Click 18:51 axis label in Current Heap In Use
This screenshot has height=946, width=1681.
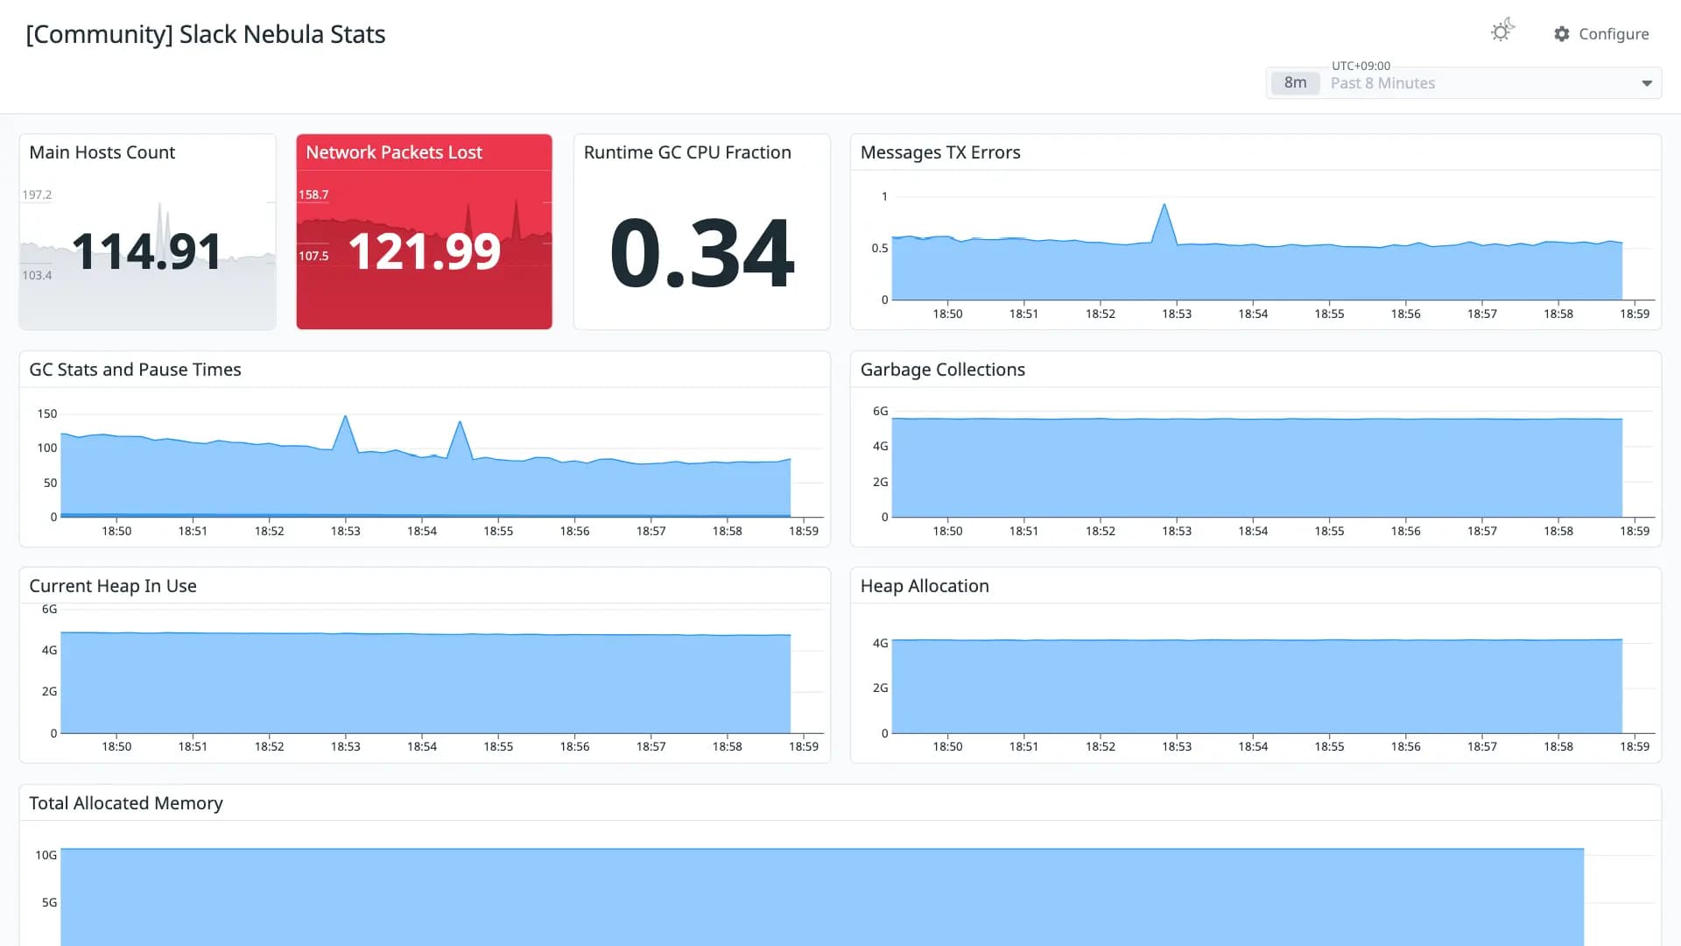tap(193, 746)
